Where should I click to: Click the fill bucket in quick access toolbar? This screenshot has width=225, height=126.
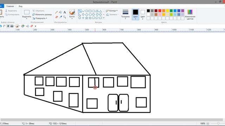point(28,26)
